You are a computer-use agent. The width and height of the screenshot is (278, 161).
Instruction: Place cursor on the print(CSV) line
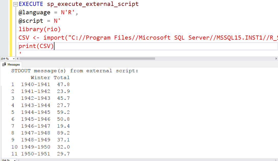[x=36, y=46]
